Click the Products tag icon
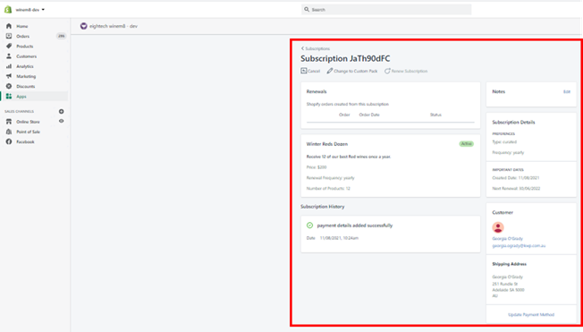583x332 pixels. tap(9, 47)
